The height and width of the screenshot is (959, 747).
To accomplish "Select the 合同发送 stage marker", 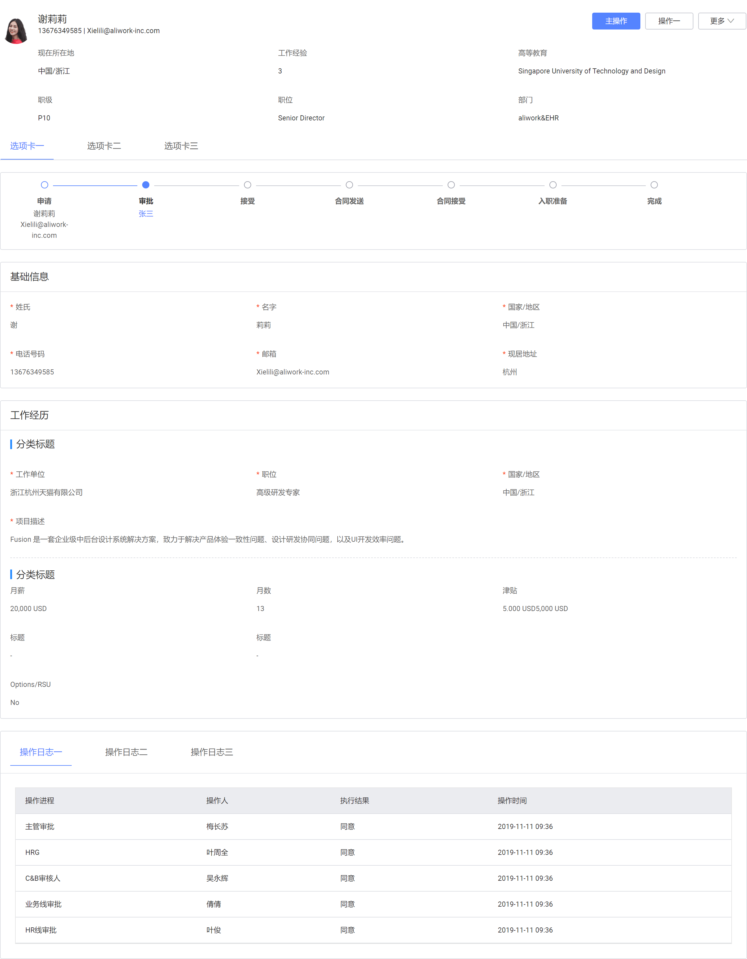I will [x=349, y=185].
